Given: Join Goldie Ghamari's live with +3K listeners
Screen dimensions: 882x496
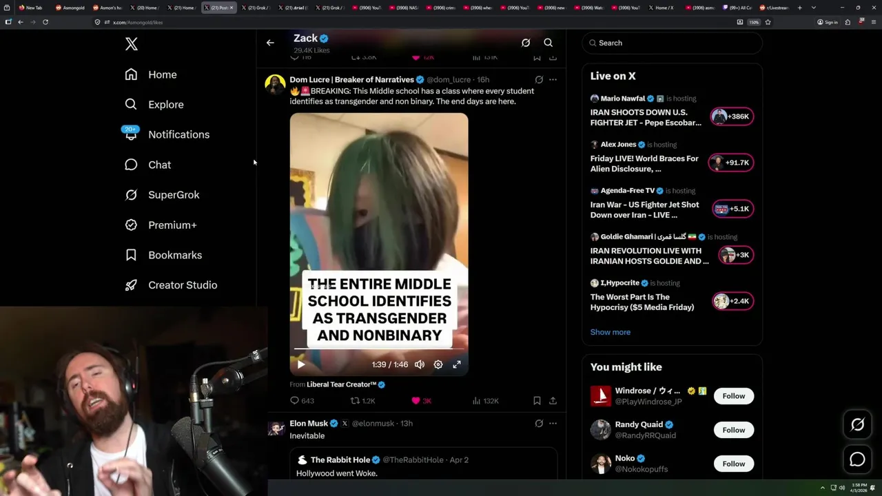Looking at the screenshot, I should [735, 255].
